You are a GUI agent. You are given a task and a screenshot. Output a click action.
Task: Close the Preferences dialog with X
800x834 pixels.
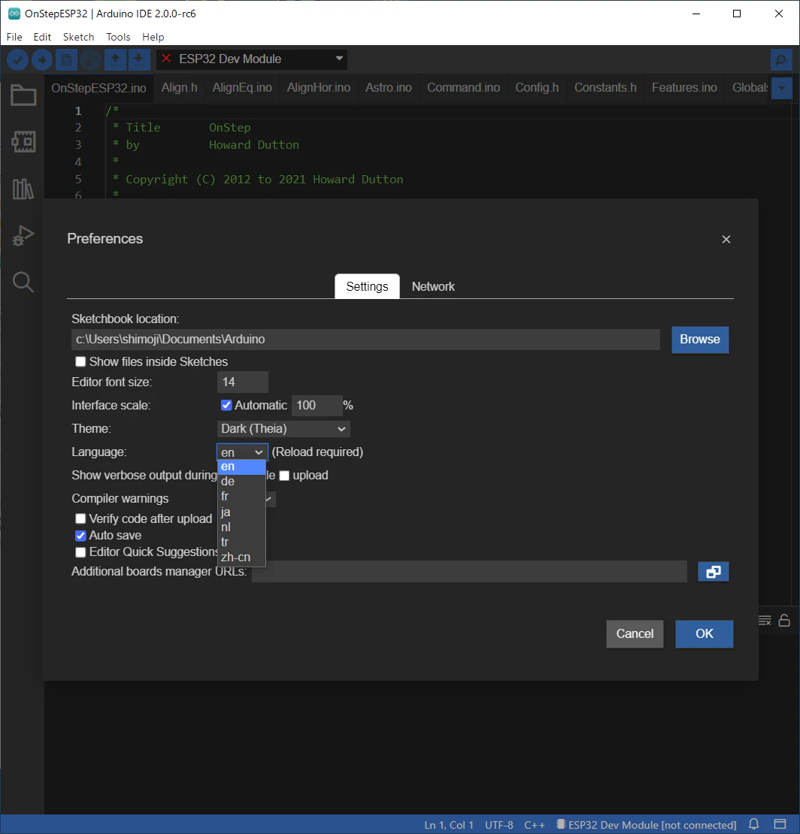pyautogui.click(x=726, y=240)
